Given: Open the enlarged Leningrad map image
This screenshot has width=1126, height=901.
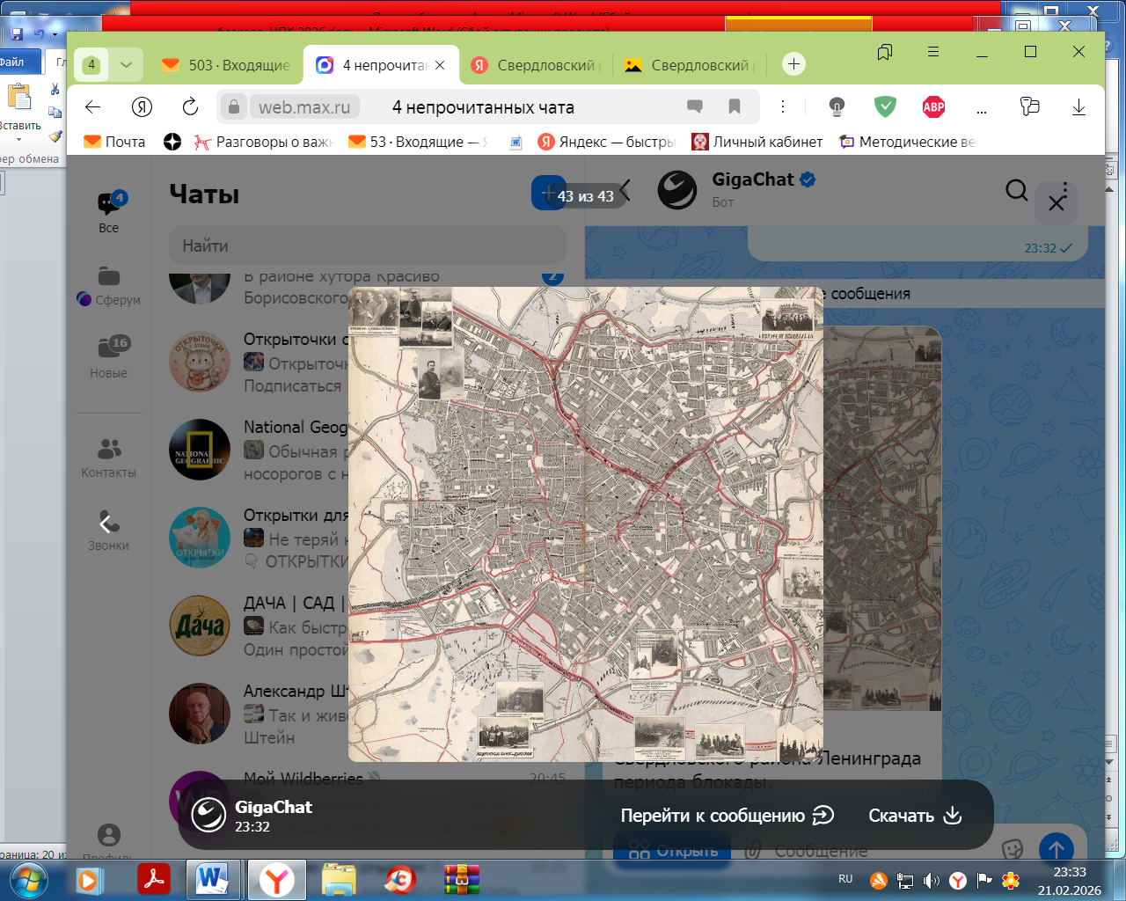Looking at the screenshot, I should [586, 524].
